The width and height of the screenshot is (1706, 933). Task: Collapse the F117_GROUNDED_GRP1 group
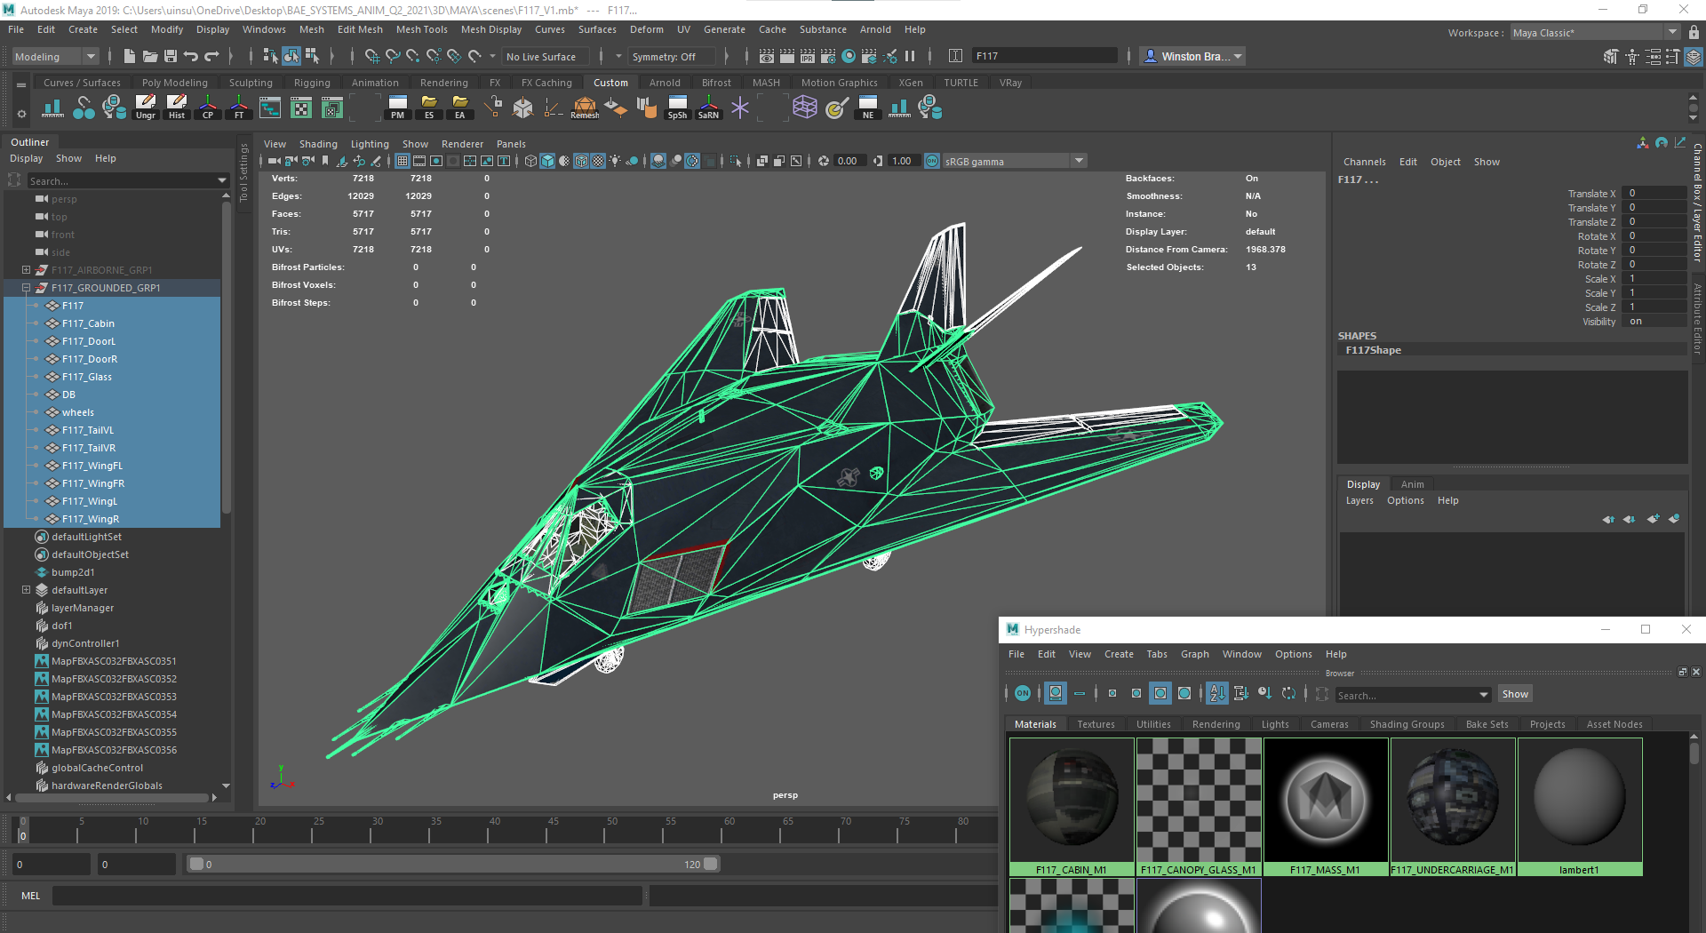(x=26, y=288)
